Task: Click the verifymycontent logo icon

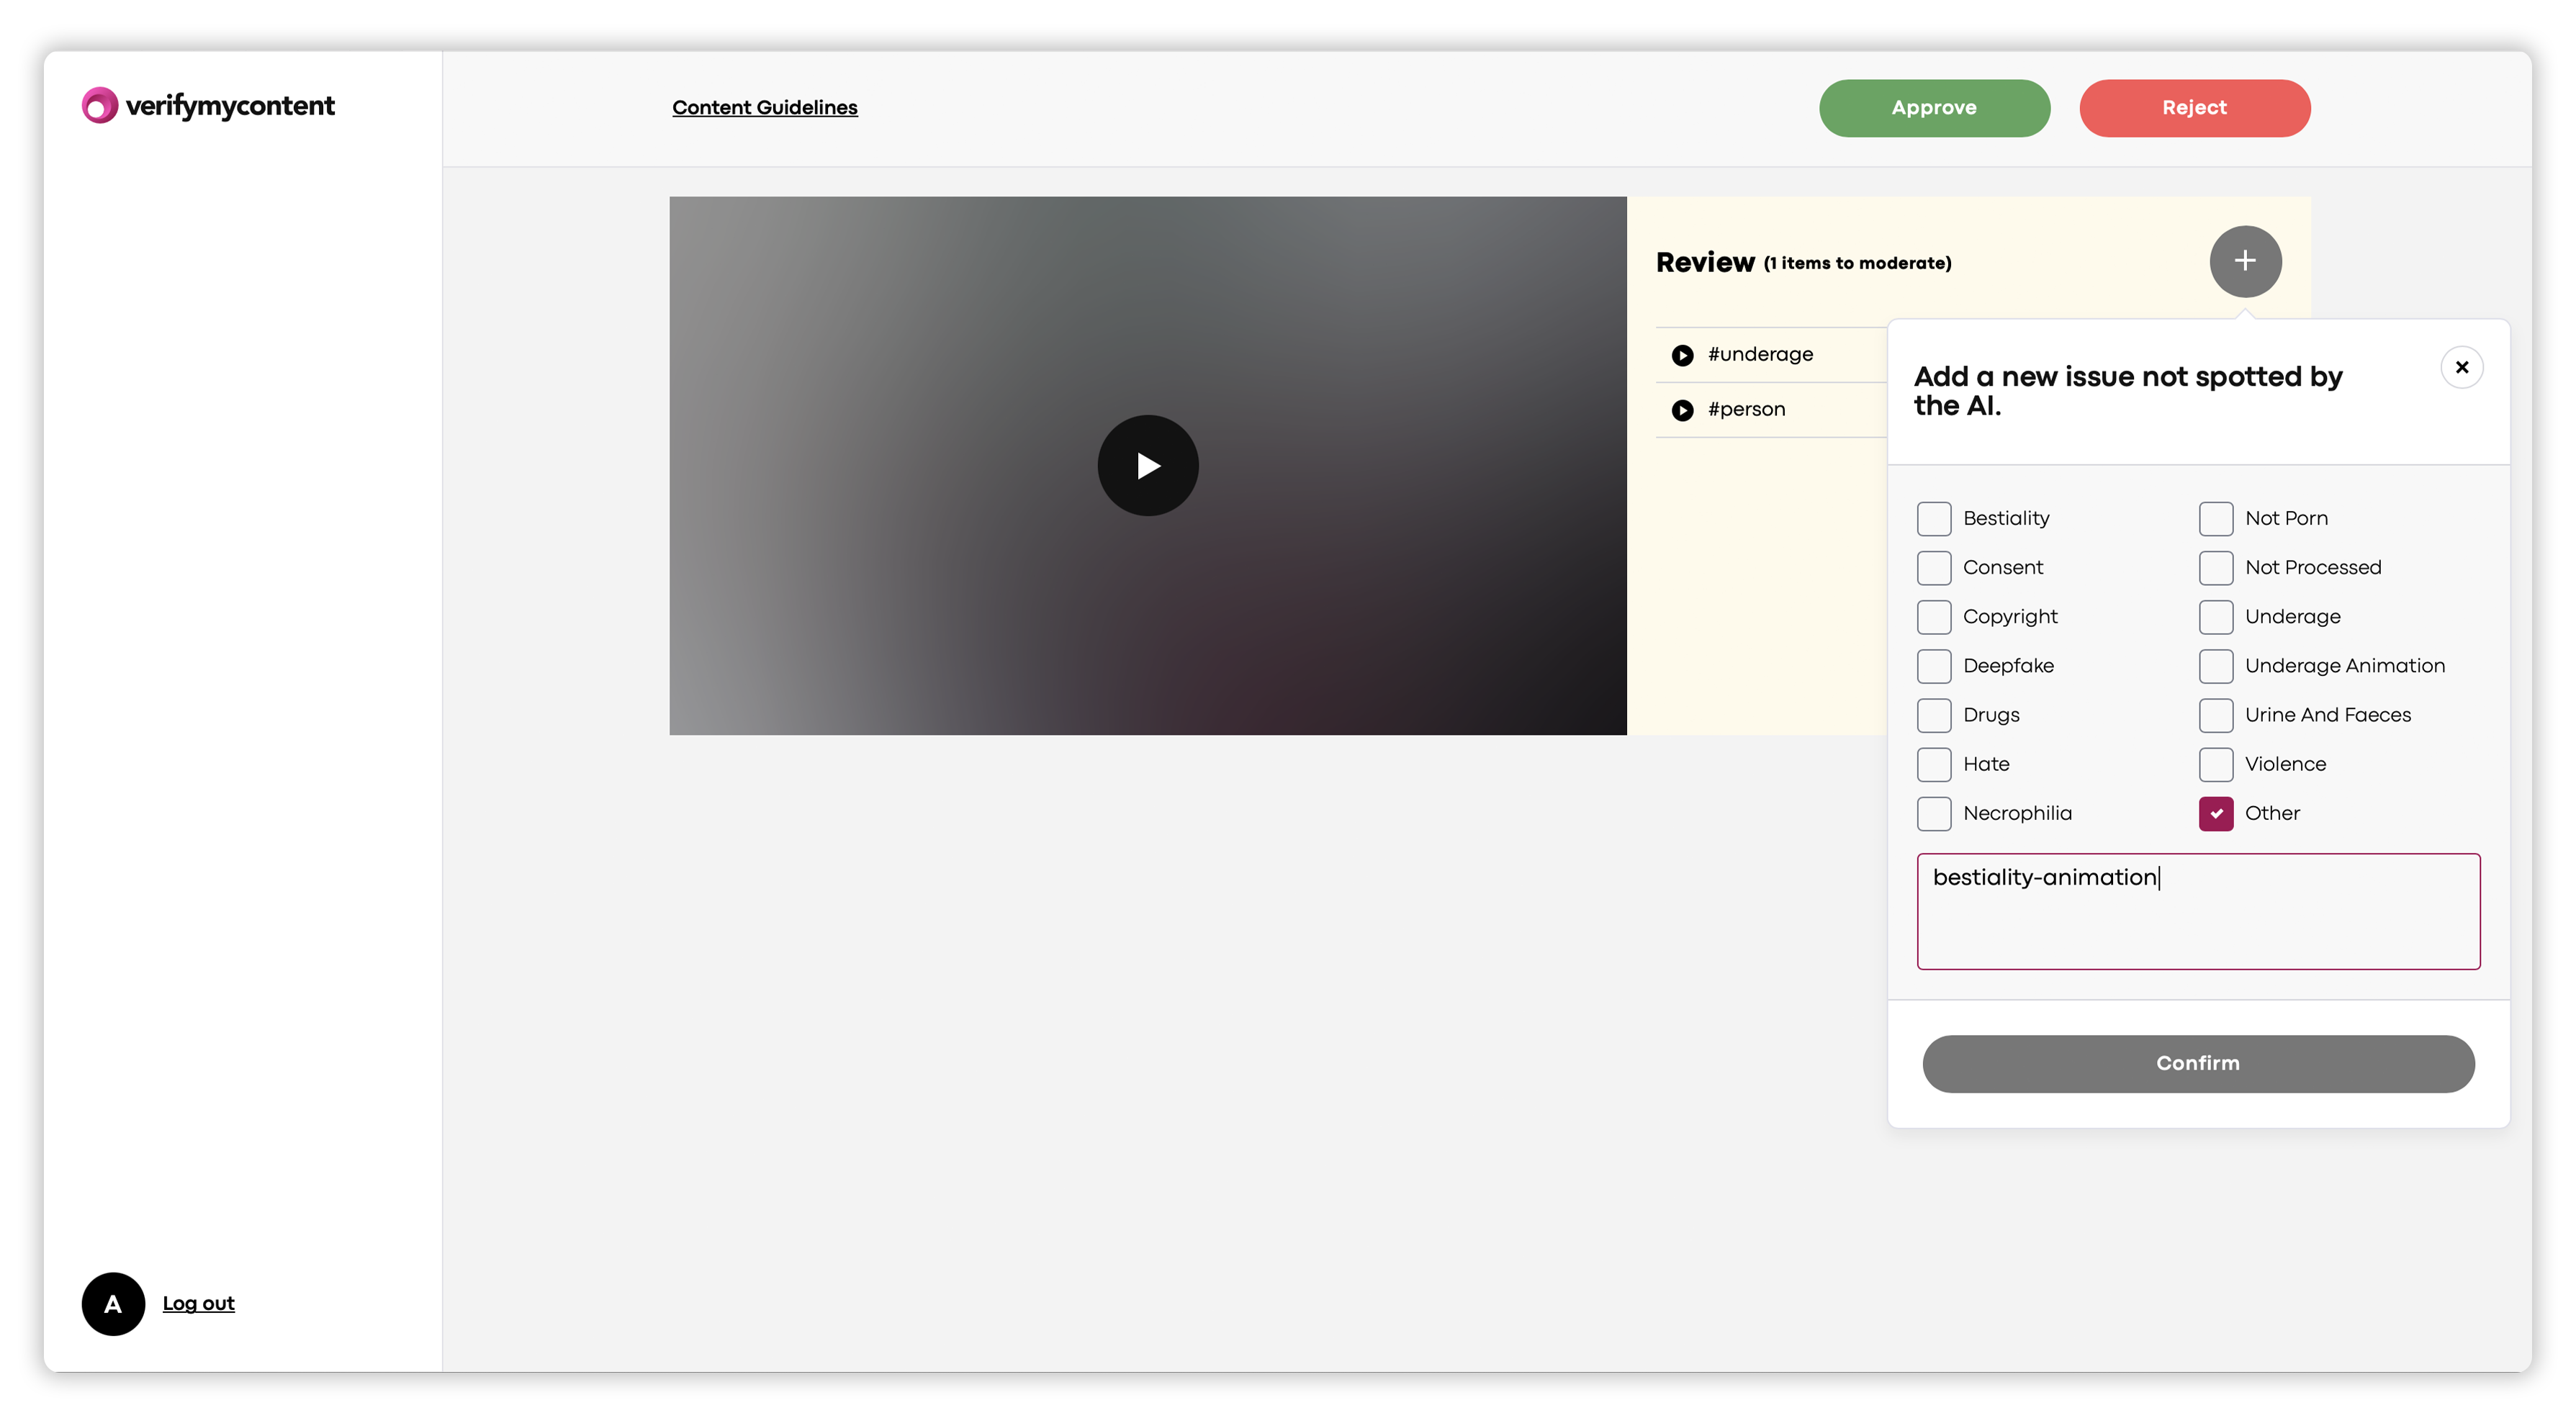Action: [x=99, y=105]
